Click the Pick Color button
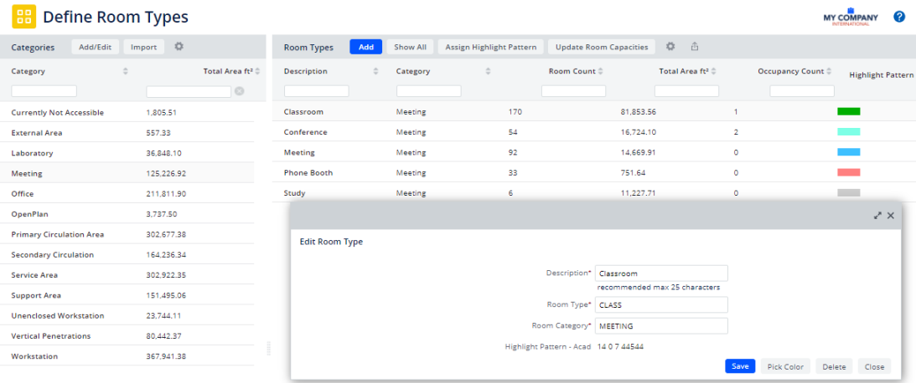Screen dimensions: 916x383 (785, 366)
